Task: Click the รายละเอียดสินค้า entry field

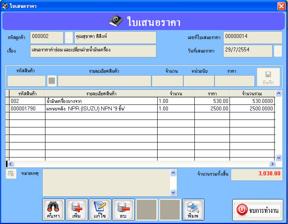Action: [x=104, y=81]
